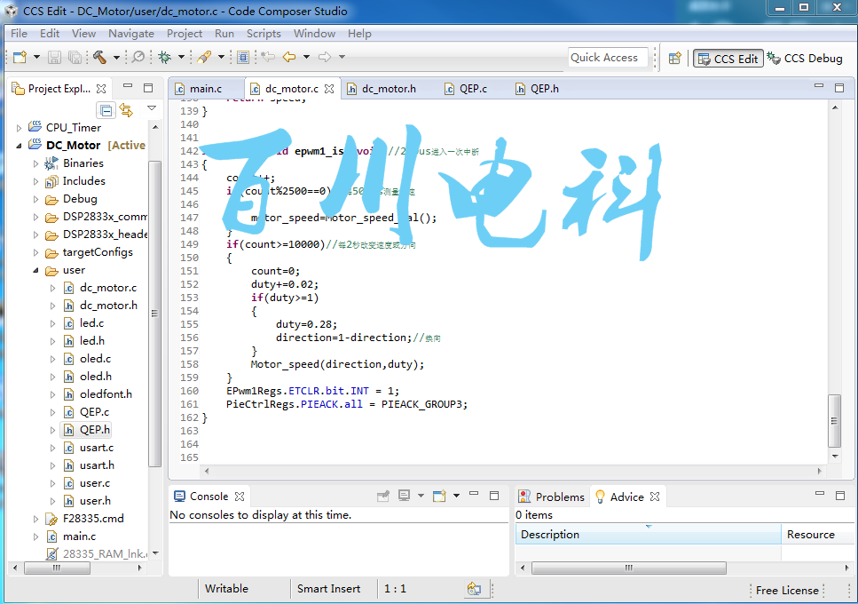
Task: Switch to dc_motor.h editor tab
Action: (x=389, y=89)
